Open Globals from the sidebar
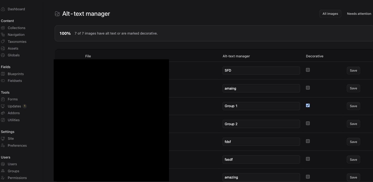The image size is (373, 182). [13, 55]
